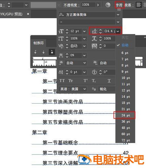The image size is (146, 168).
Task: Click the tracking VA icon
Action: coord(94,46)
